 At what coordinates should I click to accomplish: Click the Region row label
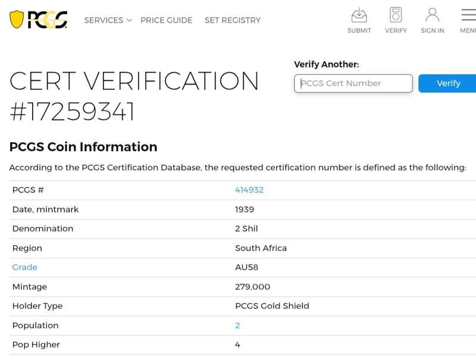pos(27,248)
